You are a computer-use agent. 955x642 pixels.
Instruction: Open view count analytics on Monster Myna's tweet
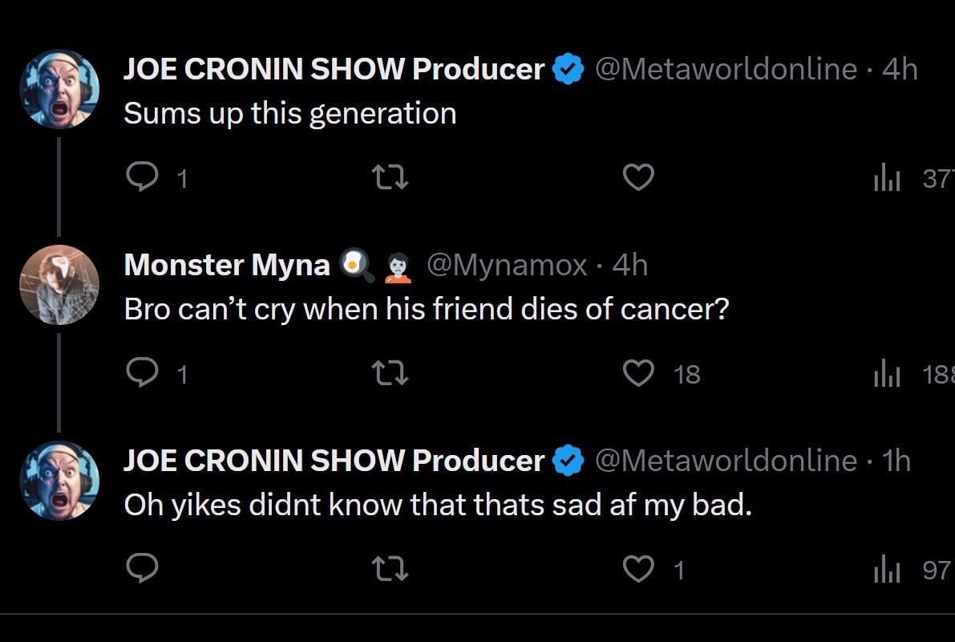(x=887, y=373)
